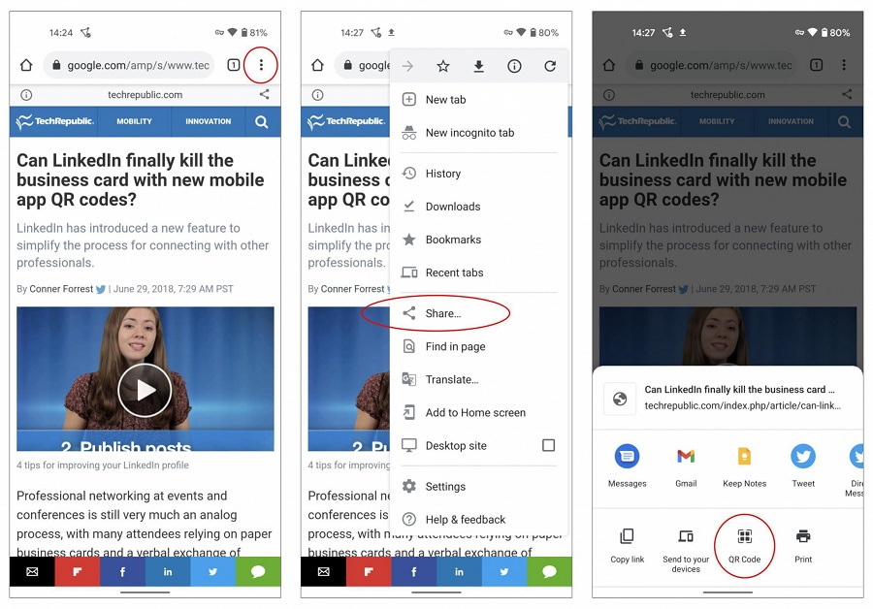The image size is (873, 609).
Task: Share via the Gmail app icon
Action: pos(686,465)
